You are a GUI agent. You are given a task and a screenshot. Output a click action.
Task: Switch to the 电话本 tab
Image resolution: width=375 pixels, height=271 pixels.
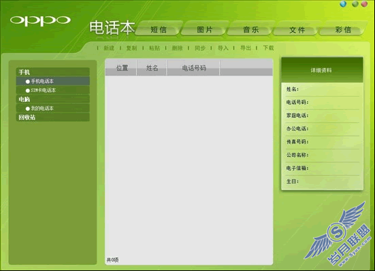tap(112, 28)
